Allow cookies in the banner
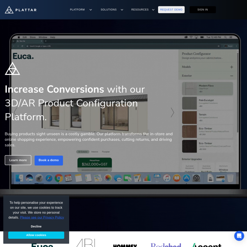This screenshot has width=247, height=247. point(36,235)
